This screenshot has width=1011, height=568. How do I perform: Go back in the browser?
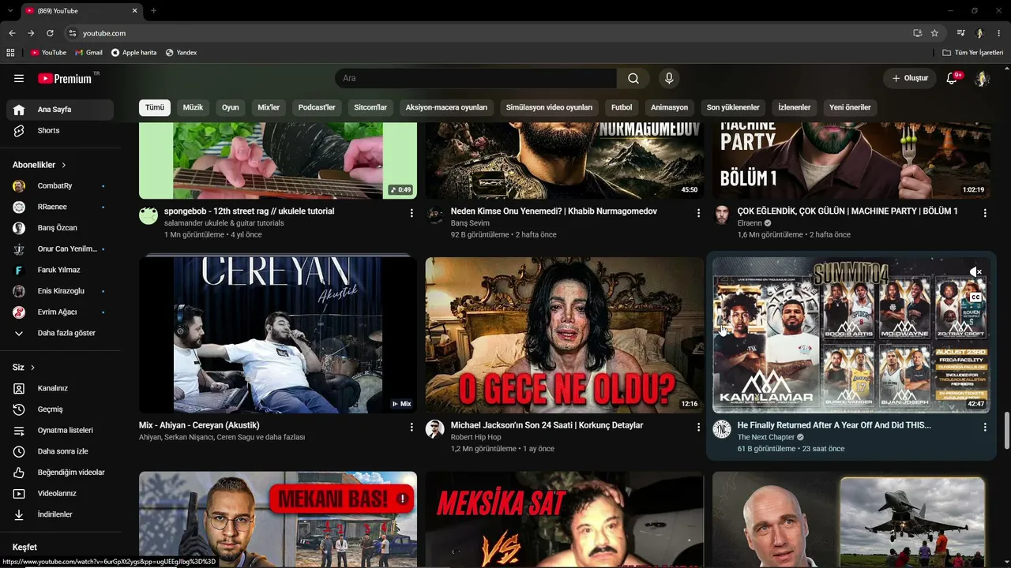12,33
